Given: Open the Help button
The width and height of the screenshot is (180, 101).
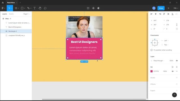Looking at the screenshot, I should click(x=174, y=95).
